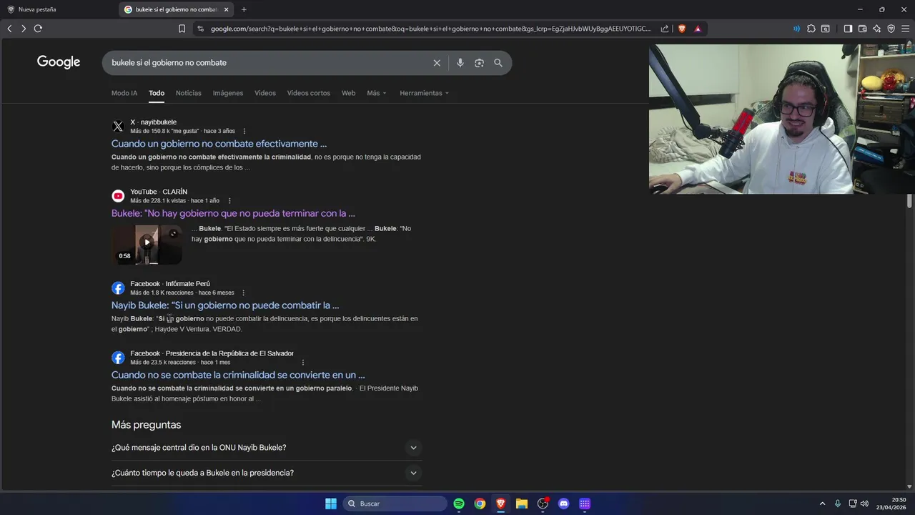
Task: Start voice search with the microphone icon
Action: point(460,63)
